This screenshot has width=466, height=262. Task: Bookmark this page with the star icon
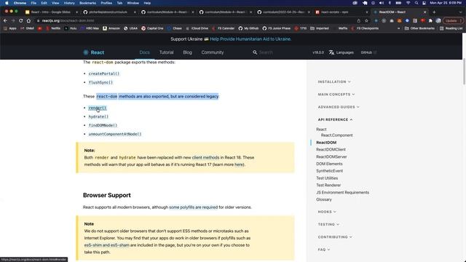(x=366, y=21)
